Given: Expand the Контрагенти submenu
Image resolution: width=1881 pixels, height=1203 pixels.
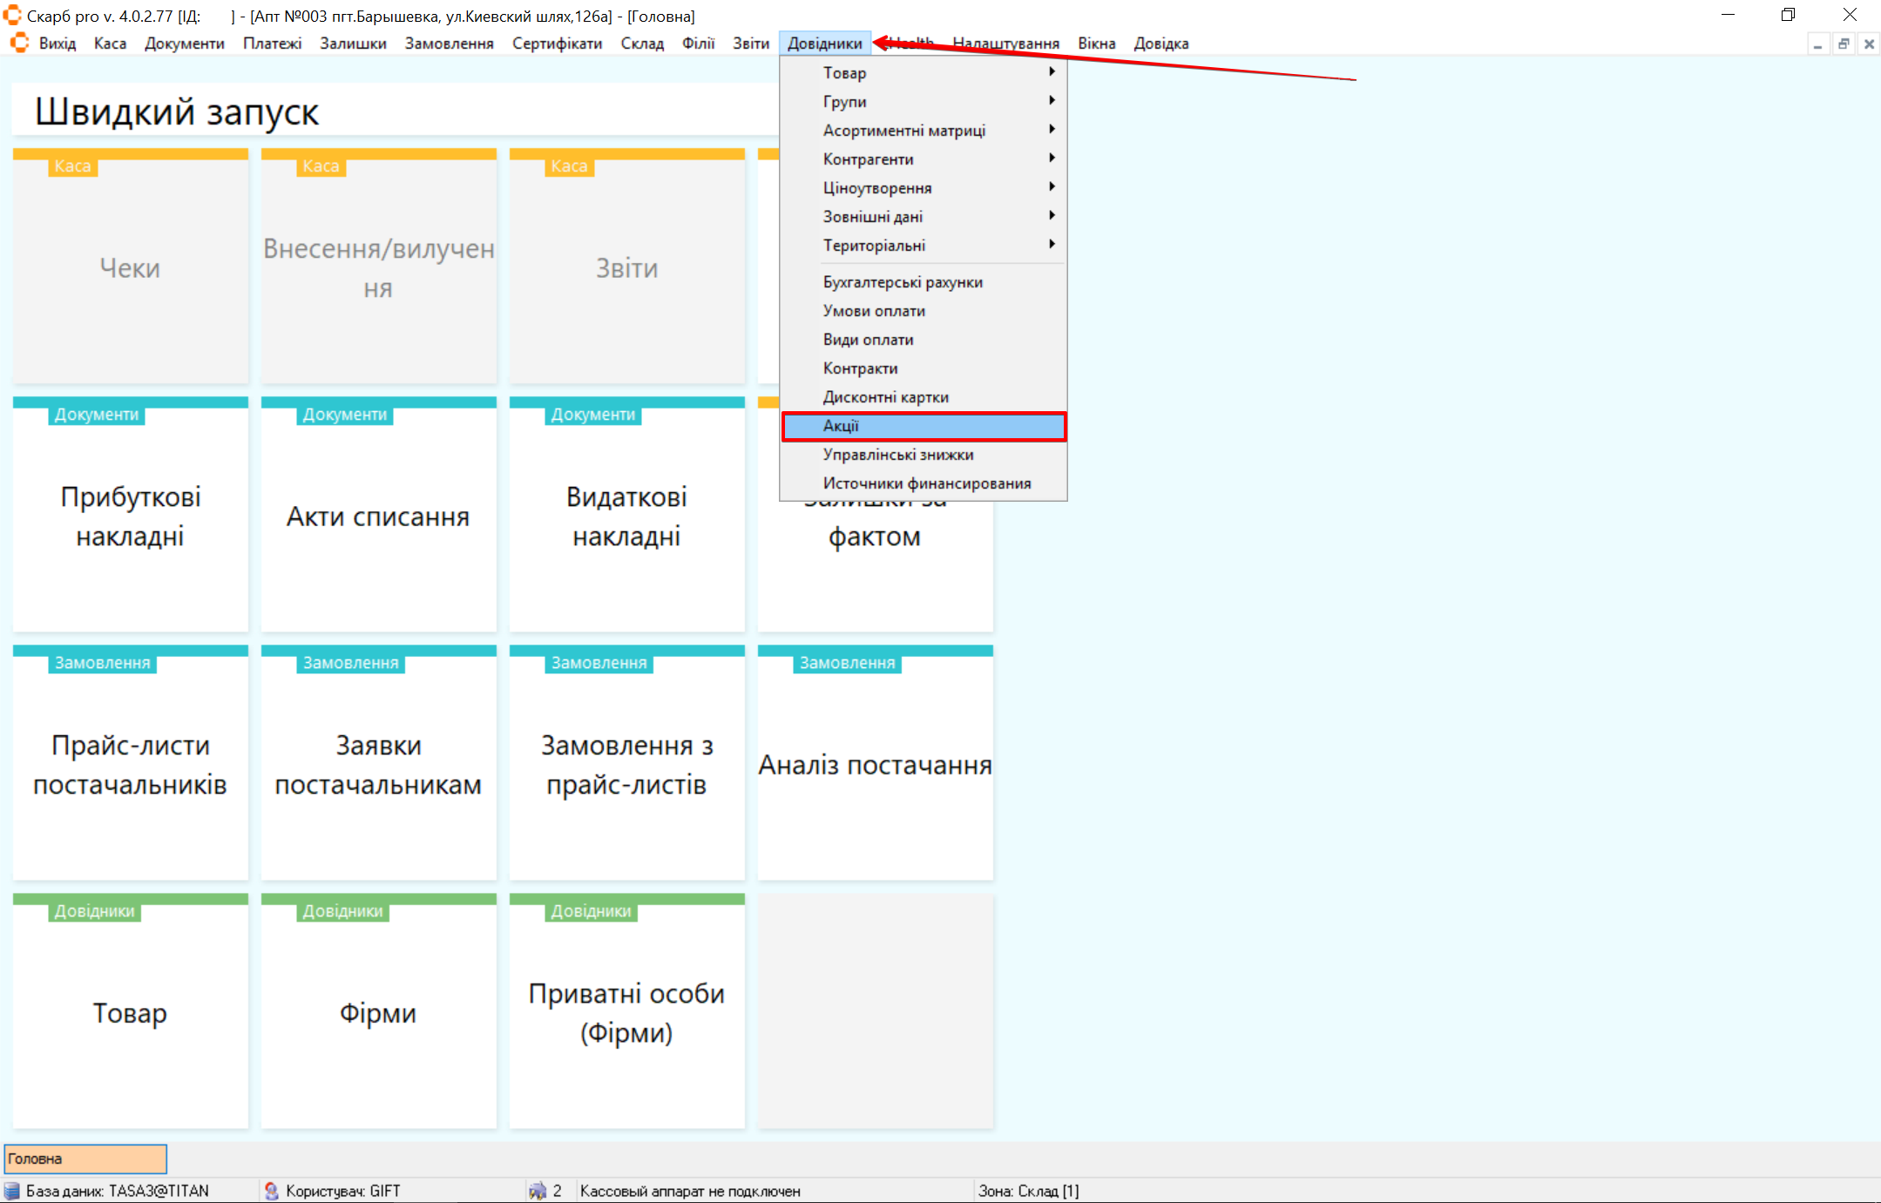Looking at the screenshot, I should coord(1052,159).
